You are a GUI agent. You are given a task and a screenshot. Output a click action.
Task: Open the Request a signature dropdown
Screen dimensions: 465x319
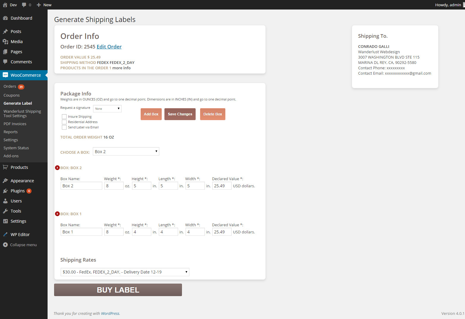[x=107, y=109]
